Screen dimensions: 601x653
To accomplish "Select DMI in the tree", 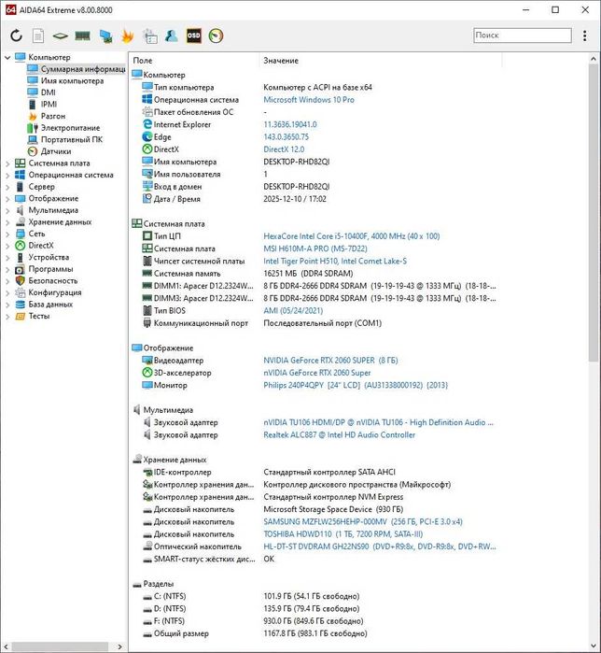I will (x=48, y=92).
